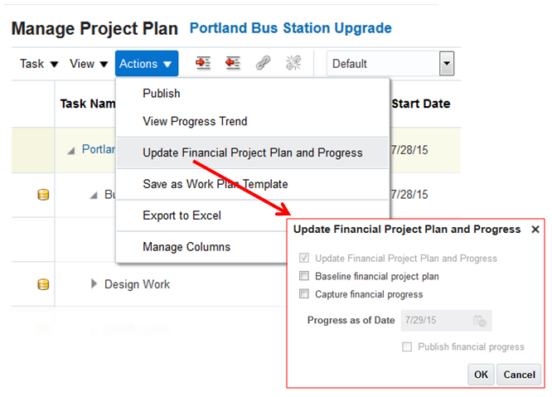Screen dimensions: 552x397
Task: Click the gold database icon beside Design Work
Action: 43,284
